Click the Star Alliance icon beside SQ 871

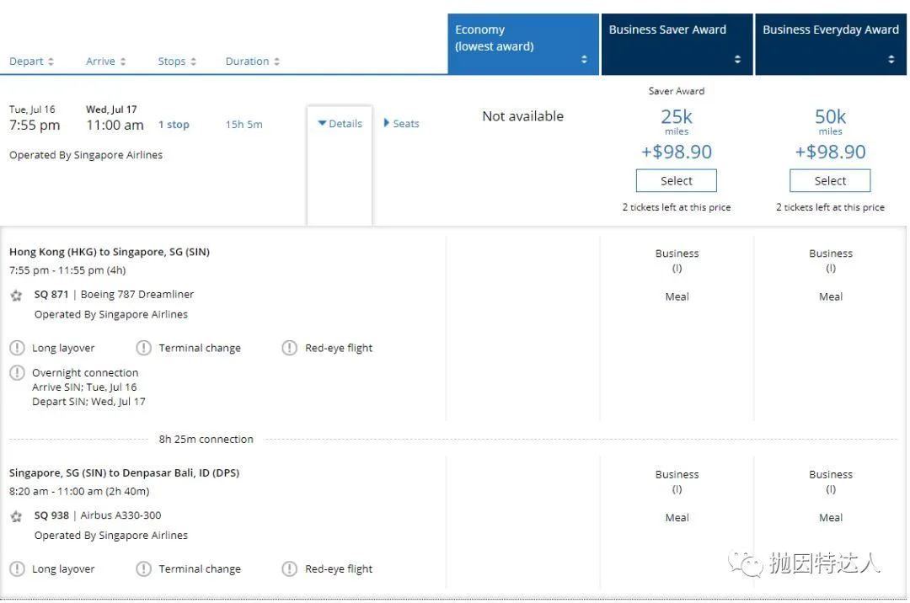[16, 296]
